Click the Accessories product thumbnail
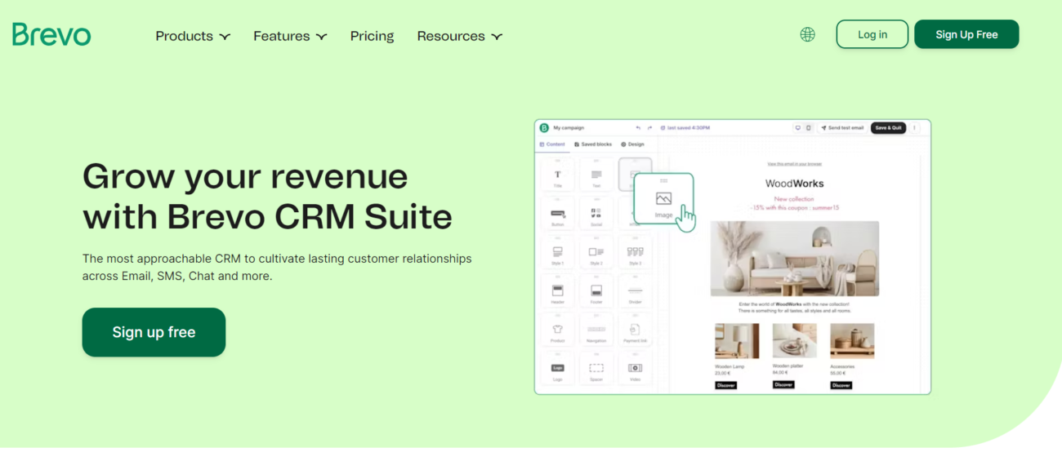Screen dimensions: 1062x461 (852, 341)
